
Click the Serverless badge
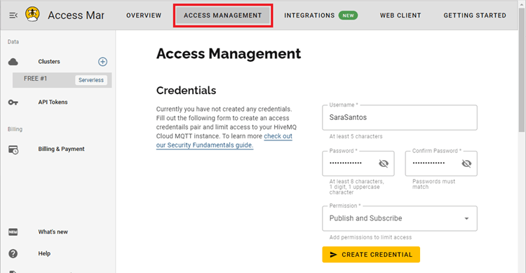[x=91, y=80]
